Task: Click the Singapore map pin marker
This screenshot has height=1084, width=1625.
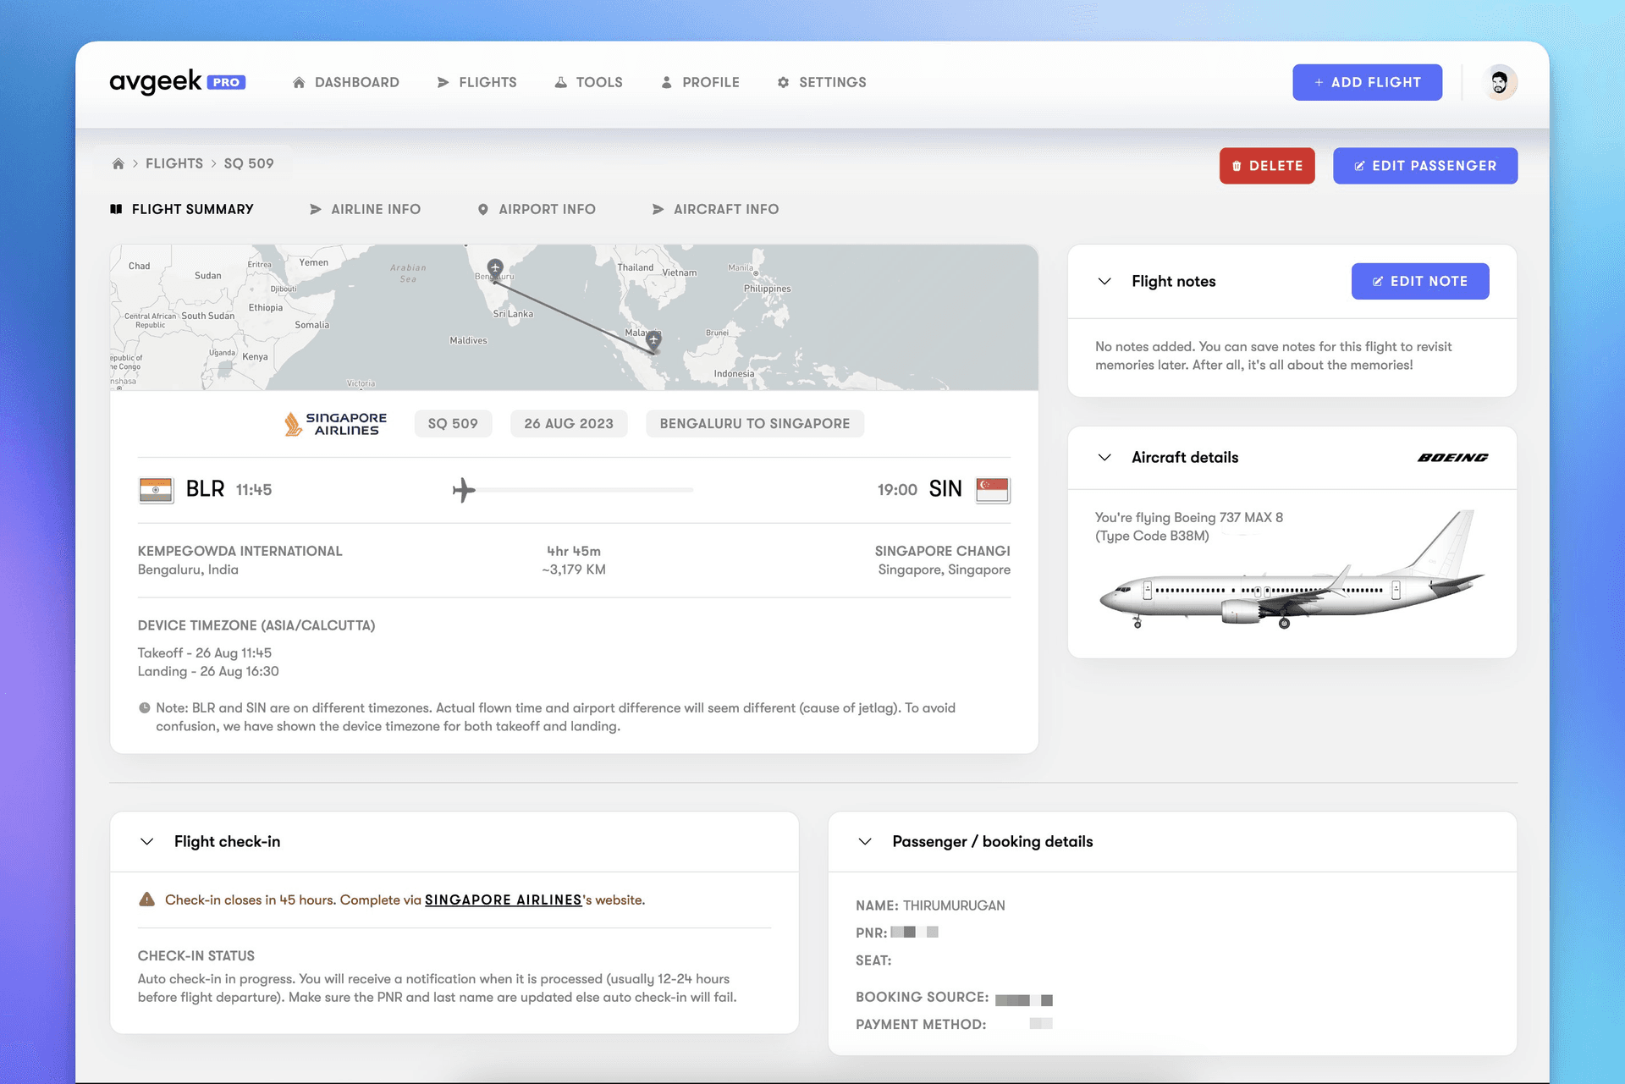Action: 653,339
